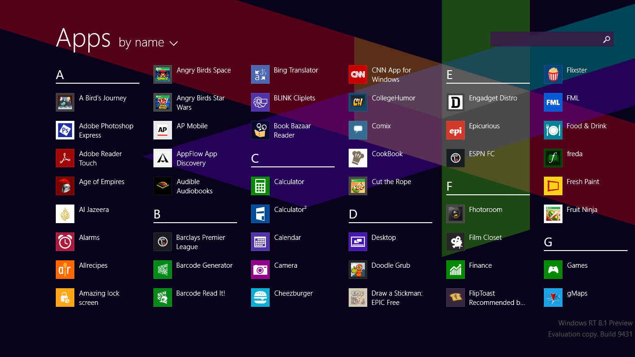Open the Calendar app icon
This screenshot has height=357, width=635.
point(260,242)
